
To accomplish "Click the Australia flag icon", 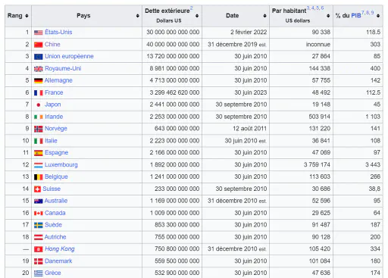I will click(39, 201).
